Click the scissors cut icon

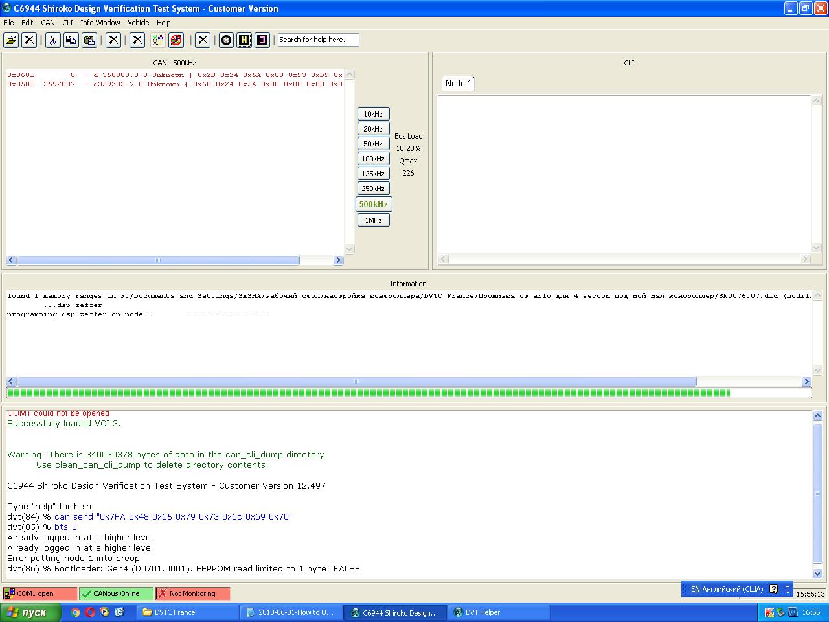click(x=52, y=40)
